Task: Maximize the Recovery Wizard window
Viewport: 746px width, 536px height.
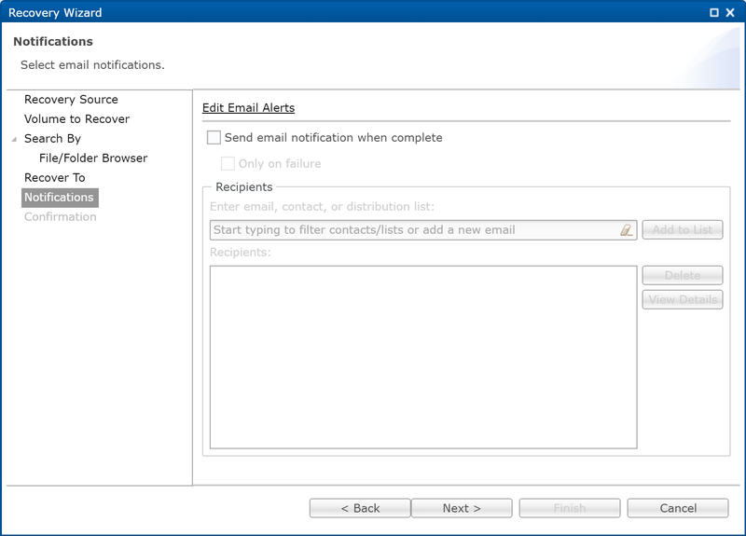Action: (714, 13)
